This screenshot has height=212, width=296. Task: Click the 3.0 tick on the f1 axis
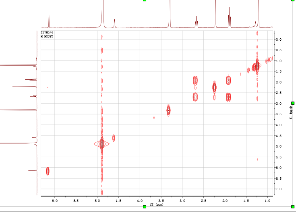pos(279,104)
